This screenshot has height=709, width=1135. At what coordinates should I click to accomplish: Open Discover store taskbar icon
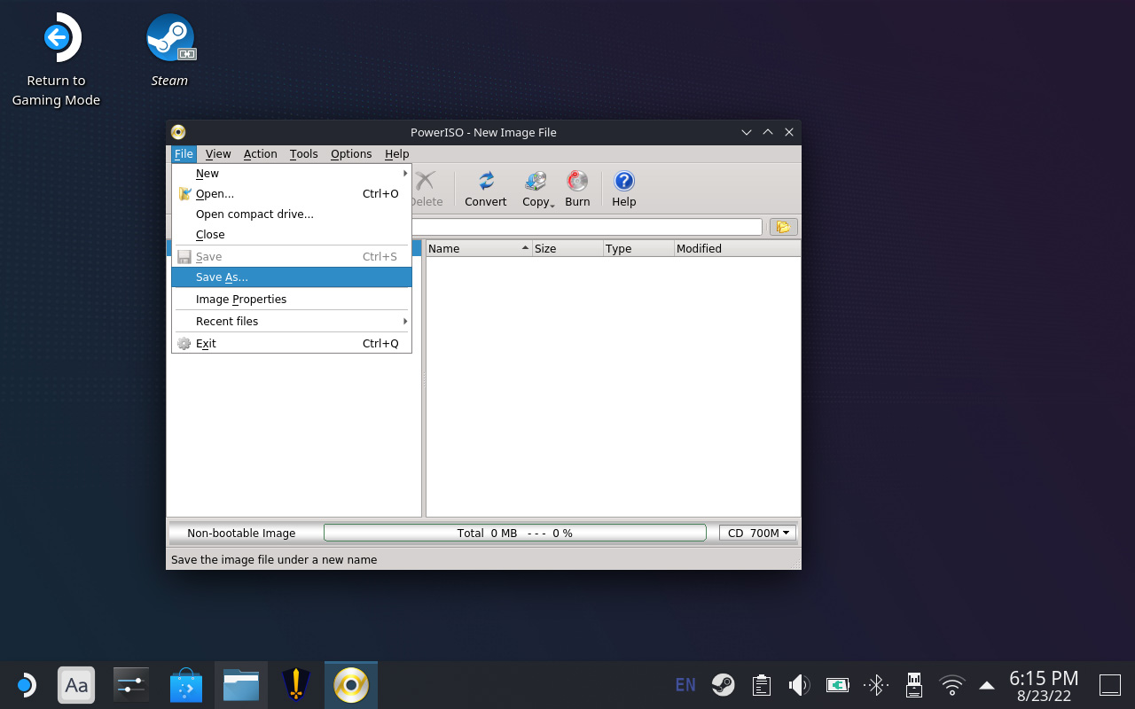[186, 685]
